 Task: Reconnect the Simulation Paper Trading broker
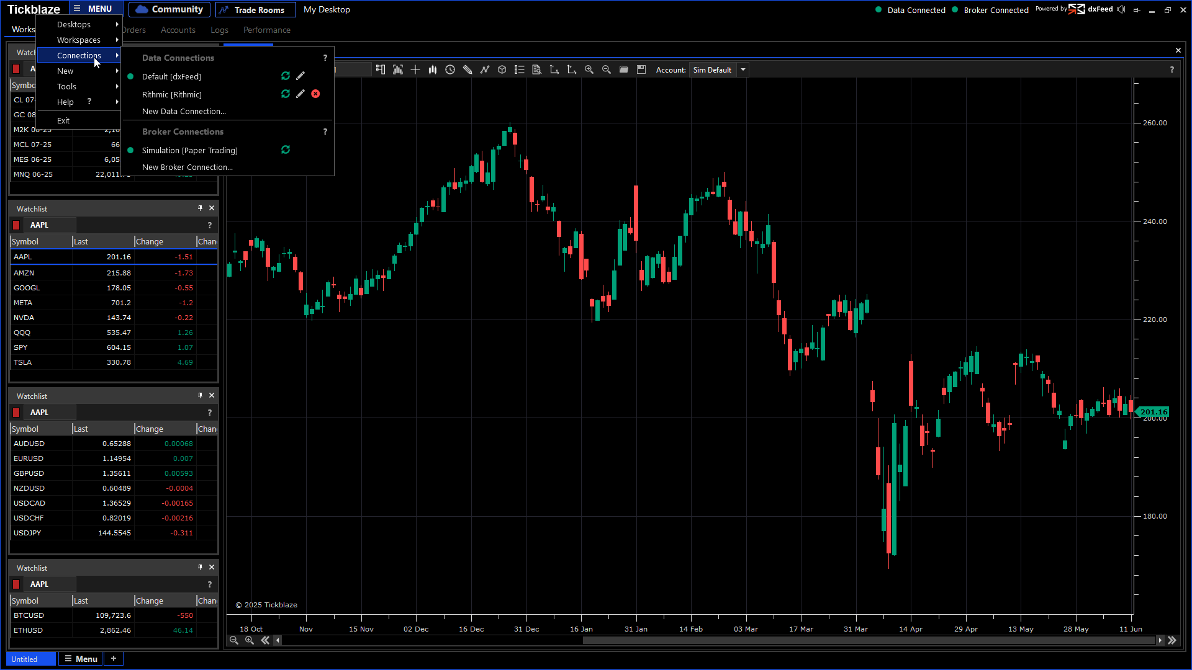pyautogui.click(x=286, y=150)
